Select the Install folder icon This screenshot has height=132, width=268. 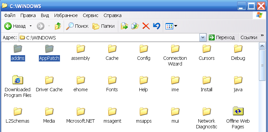206,80
